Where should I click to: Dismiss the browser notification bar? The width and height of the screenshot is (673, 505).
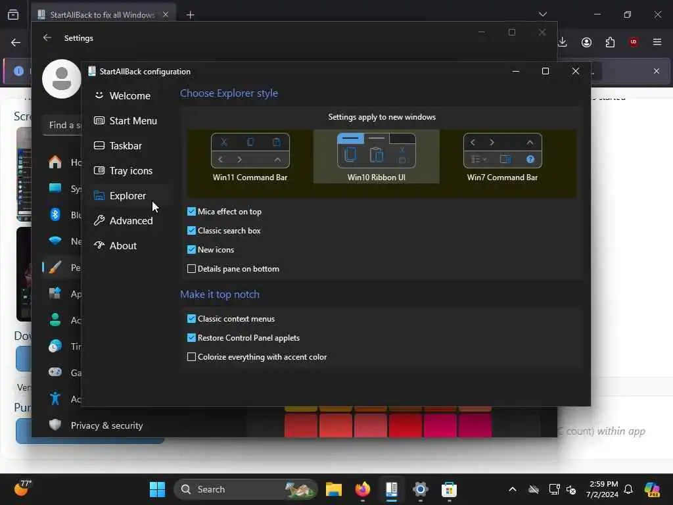coord(657,71)
